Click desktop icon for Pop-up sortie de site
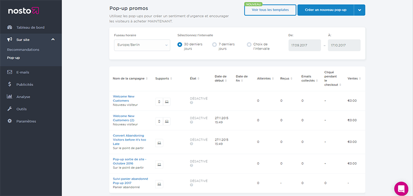This screenshot has height=196, width=413. (159, 164)
